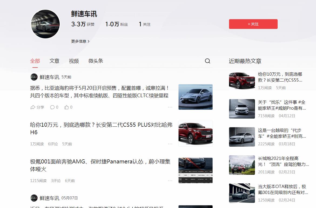The image size is (316, 208).
Task: Click date 03月18日 in sidebar
Action: click(x=287, y=144)
